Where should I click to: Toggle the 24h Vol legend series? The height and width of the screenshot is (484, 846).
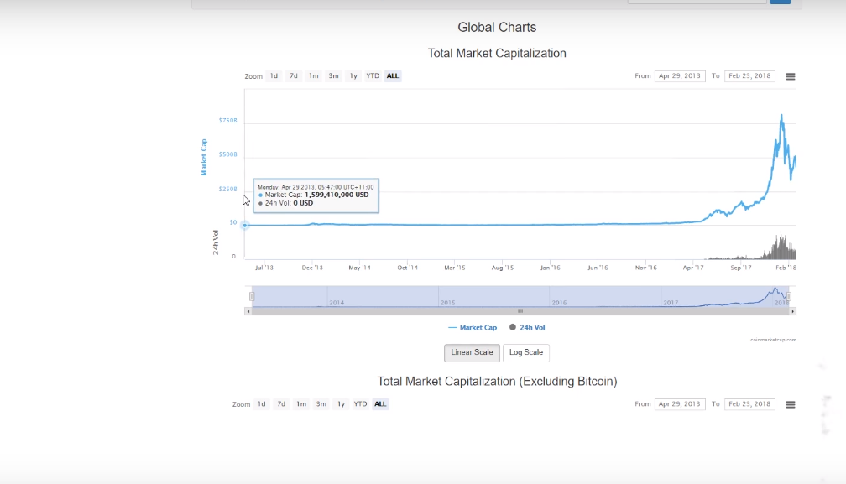(x=527, y=327)
